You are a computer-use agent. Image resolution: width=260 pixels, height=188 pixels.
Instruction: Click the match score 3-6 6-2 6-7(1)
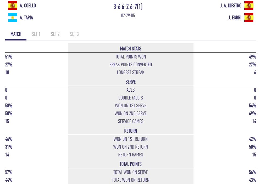[128, 7]
